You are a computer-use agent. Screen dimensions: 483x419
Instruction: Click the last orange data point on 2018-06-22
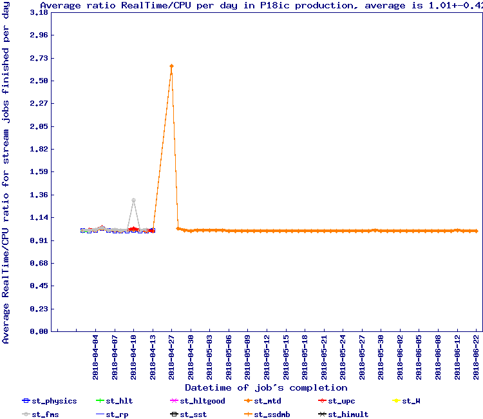(x=476, y=231)
